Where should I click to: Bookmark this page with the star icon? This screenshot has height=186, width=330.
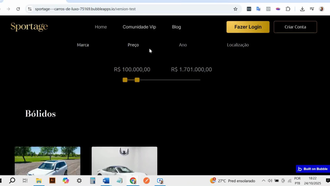235,9
